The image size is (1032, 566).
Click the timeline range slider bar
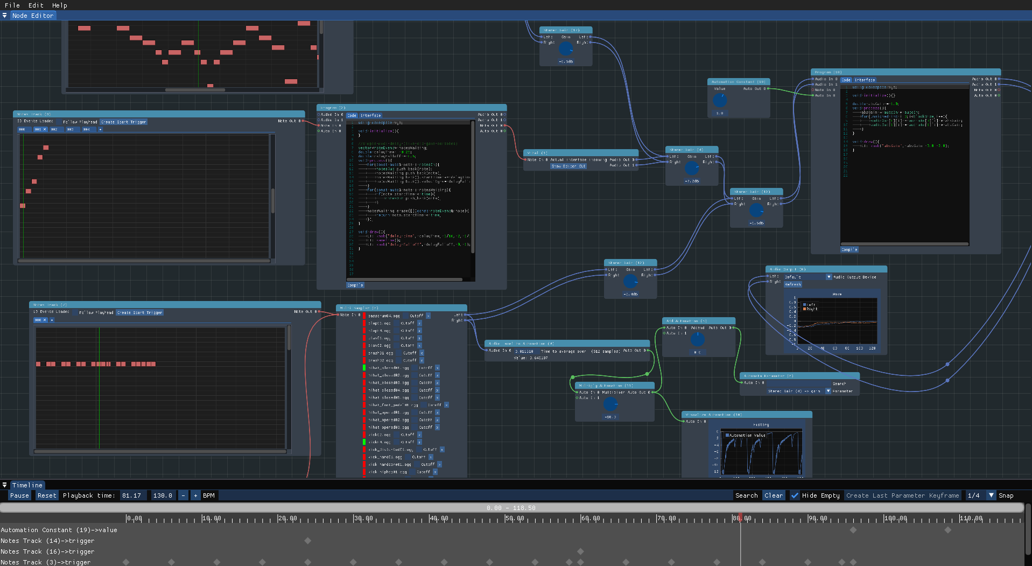tap(511, 508)
